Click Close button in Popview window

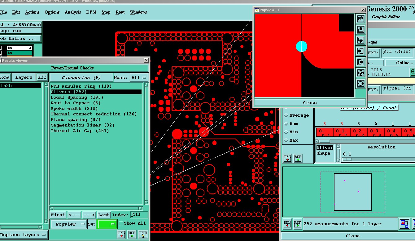pyautogui.click(x=310, y=103)
